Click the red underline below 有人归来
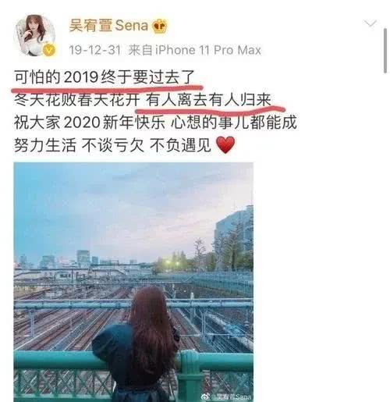Screen dimensions: 390x402 [x=211, y=110]
